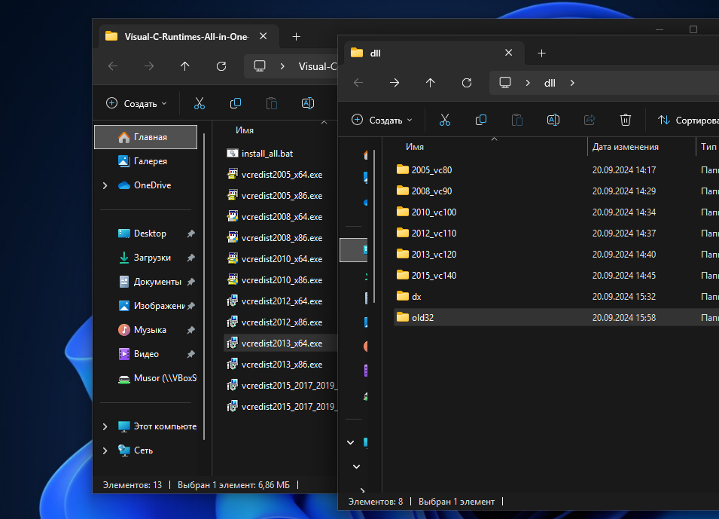Click the PC icon in dll address bar

(x=505, y=83)
